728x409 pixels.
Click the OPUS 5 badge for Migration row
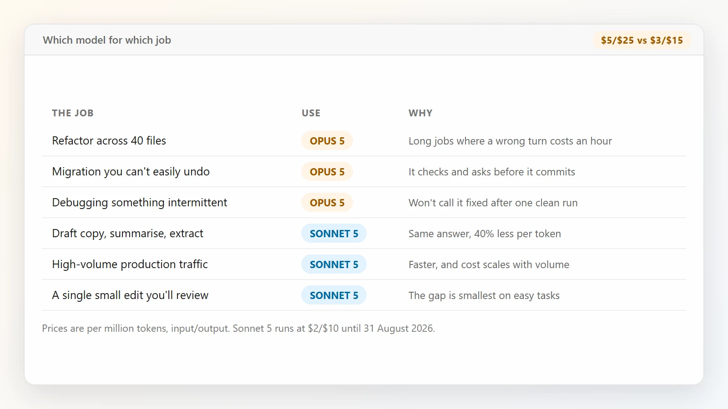(x=327, y=172)
